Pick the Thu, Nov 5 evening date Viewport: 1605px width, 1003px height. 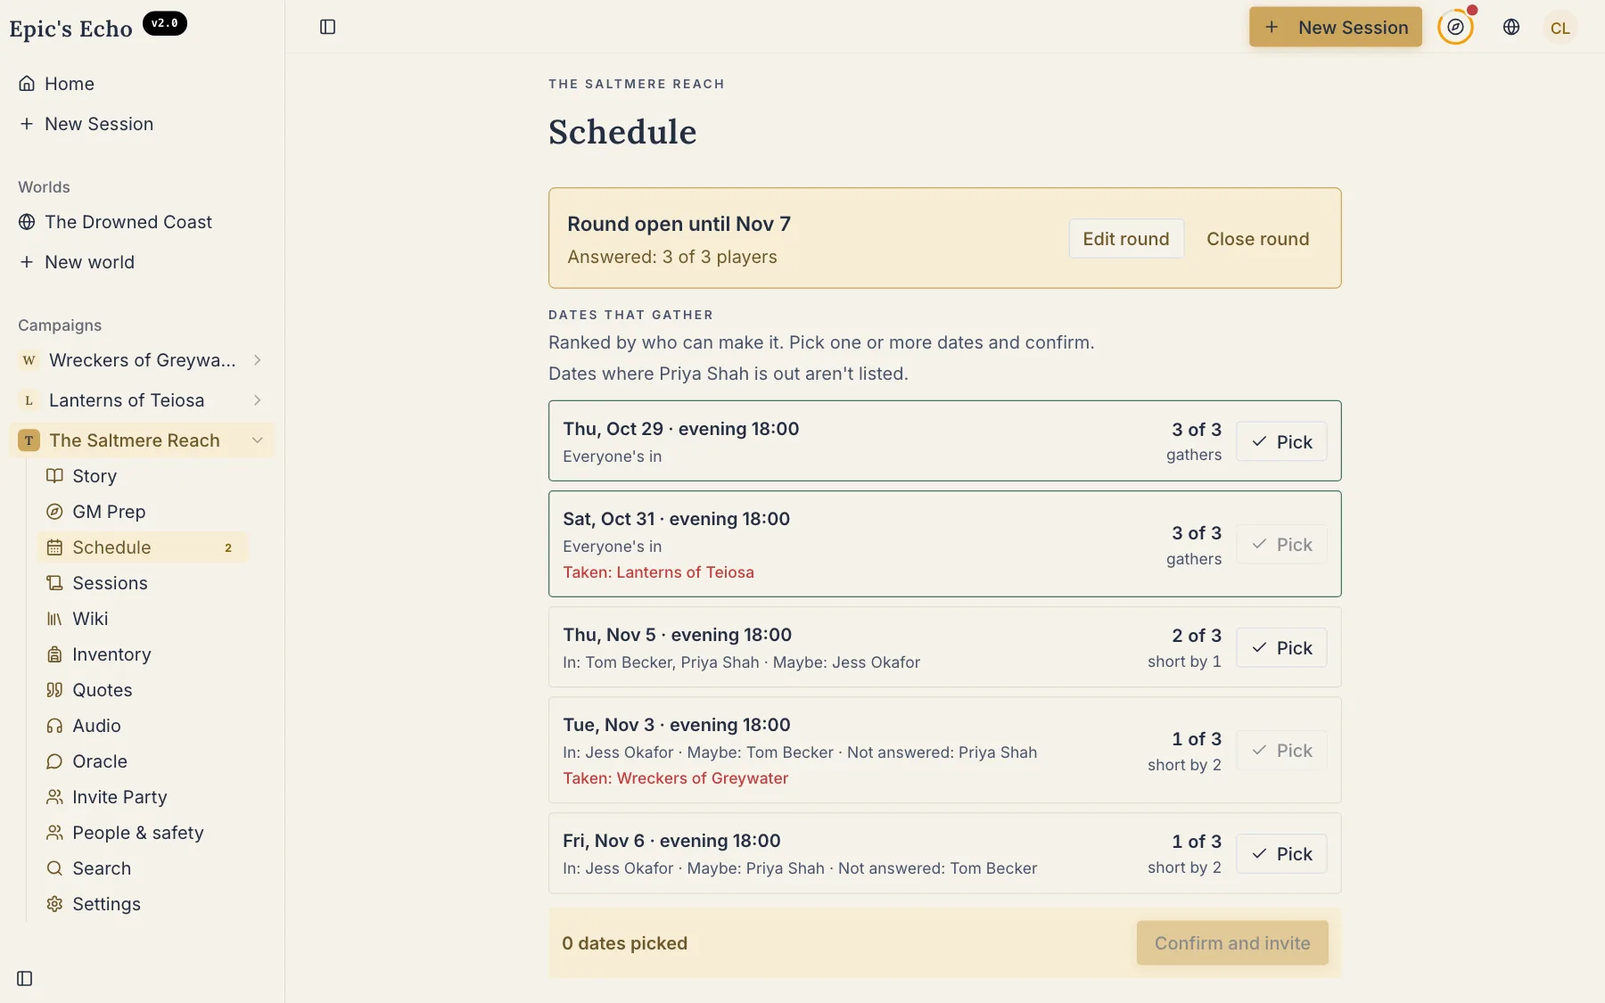point(1281,648)
